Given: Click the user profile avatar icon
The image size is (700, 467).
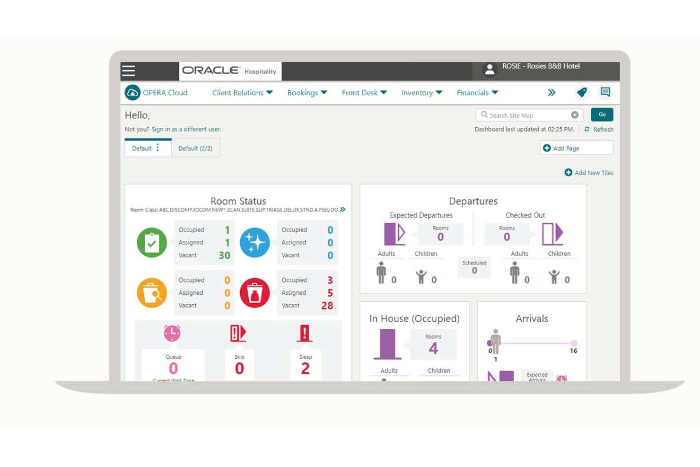Looking at the screenshot, I should click(490, 70).
